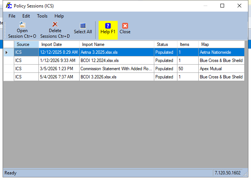Screen dimensions: 251x180
Task: Sort by the Import Date column header
Action: click(59, 44)
